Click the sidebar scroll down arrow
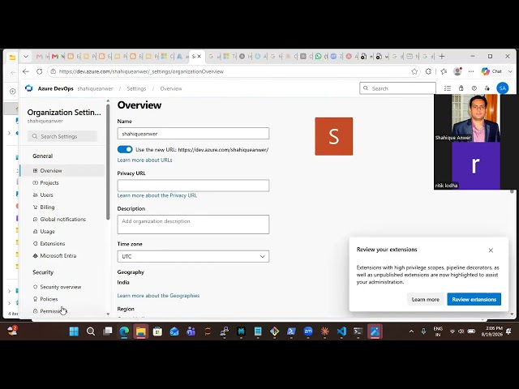Viewport: 519px width, 389px height. (x=108, y=314)
